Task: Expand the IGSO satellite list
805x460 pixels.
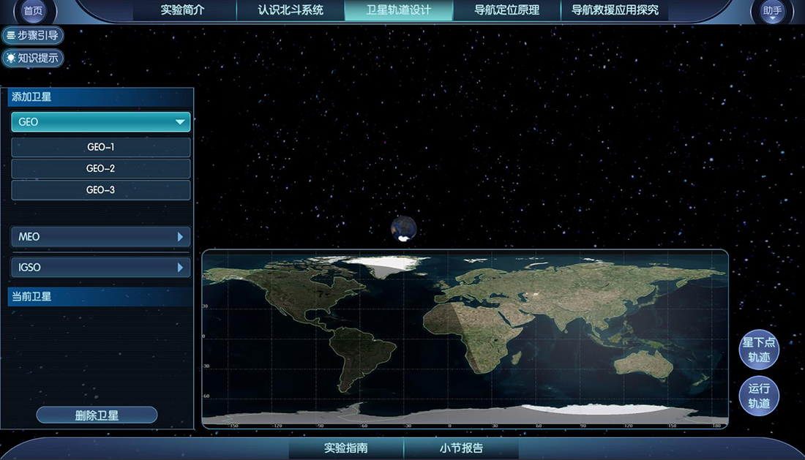Action: pyautogui.click(x=101, y=268)
